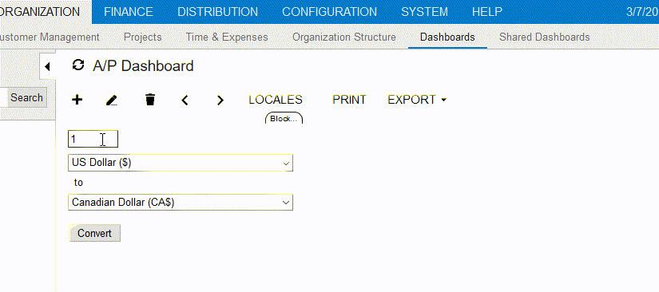Viewport: 659px width, 292px height.
Task: Click the Block... tooltip label
Action: click(284, 119)
